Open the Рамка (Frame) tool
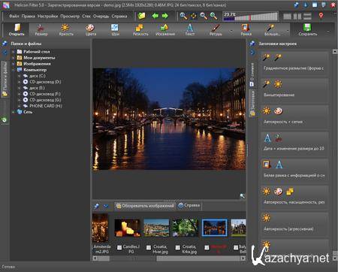Viewport: 338px width, 272px height. (246, 29)
